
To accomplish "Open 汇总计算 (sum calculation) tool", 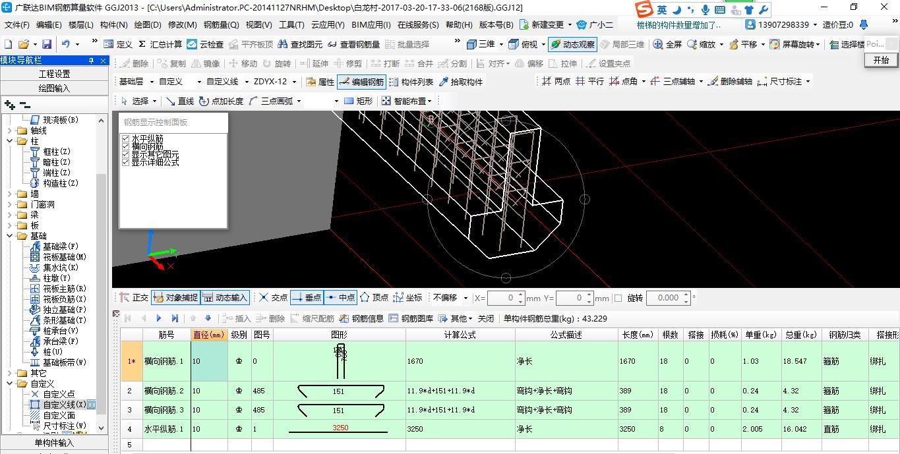I will tap(160, 44).
